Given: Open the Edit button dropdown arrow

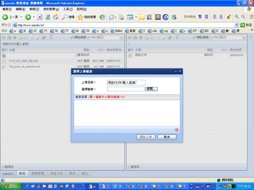Looking at the screenshot, I should [136, 17].
